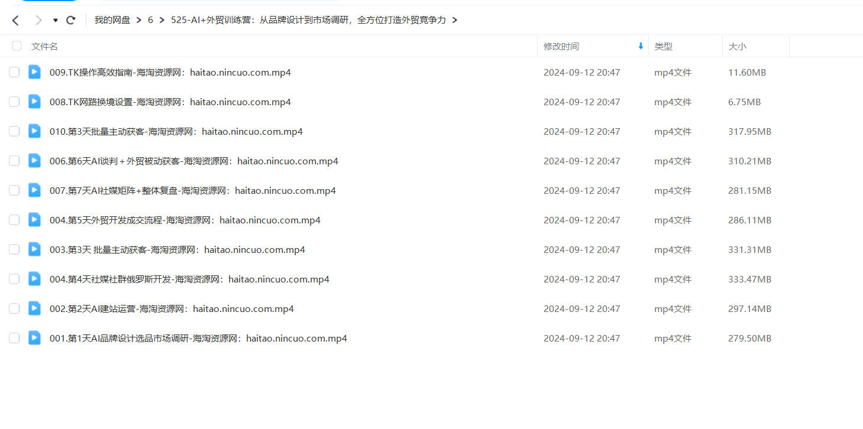Expand chevron after 我的网盘 breadcrumb
Viewport: 863px width, 429px height.
click(138, 20)
